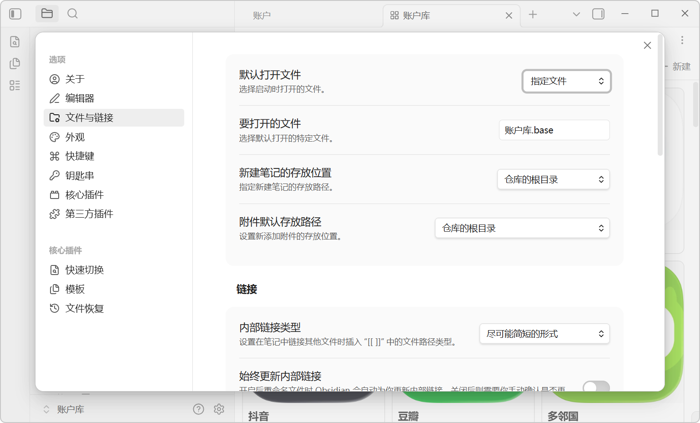Click the 要打开的文件 input field

554,130
